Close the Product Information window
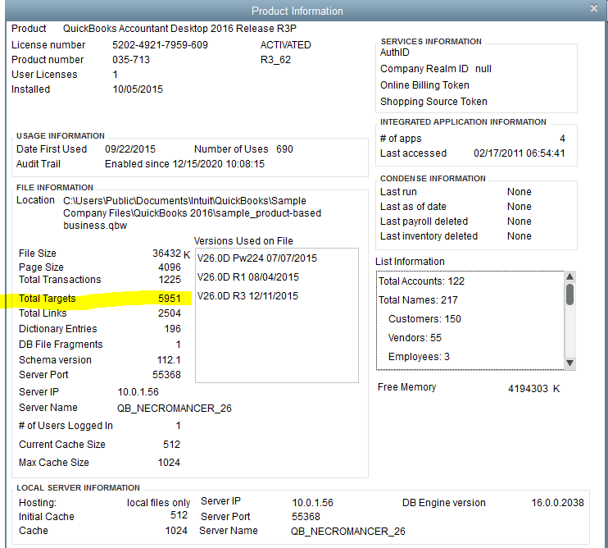The width and height of the screenshot is (608, 548). click(593, 8)
